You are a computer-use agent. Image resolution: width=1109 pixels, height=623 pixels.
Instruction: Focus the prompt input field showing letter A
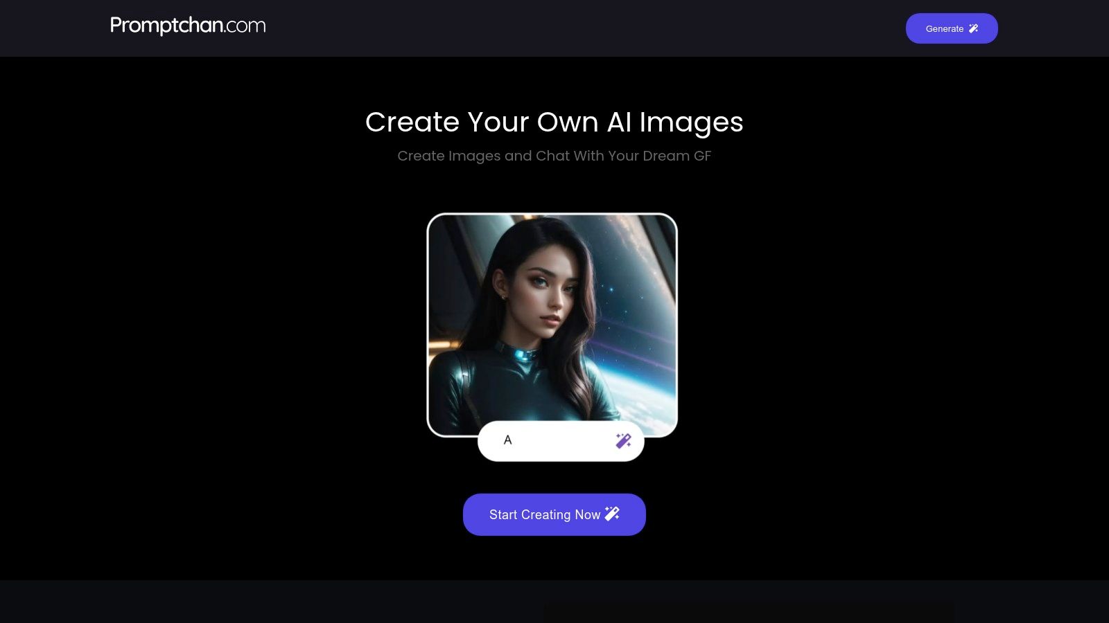[561, 440]
